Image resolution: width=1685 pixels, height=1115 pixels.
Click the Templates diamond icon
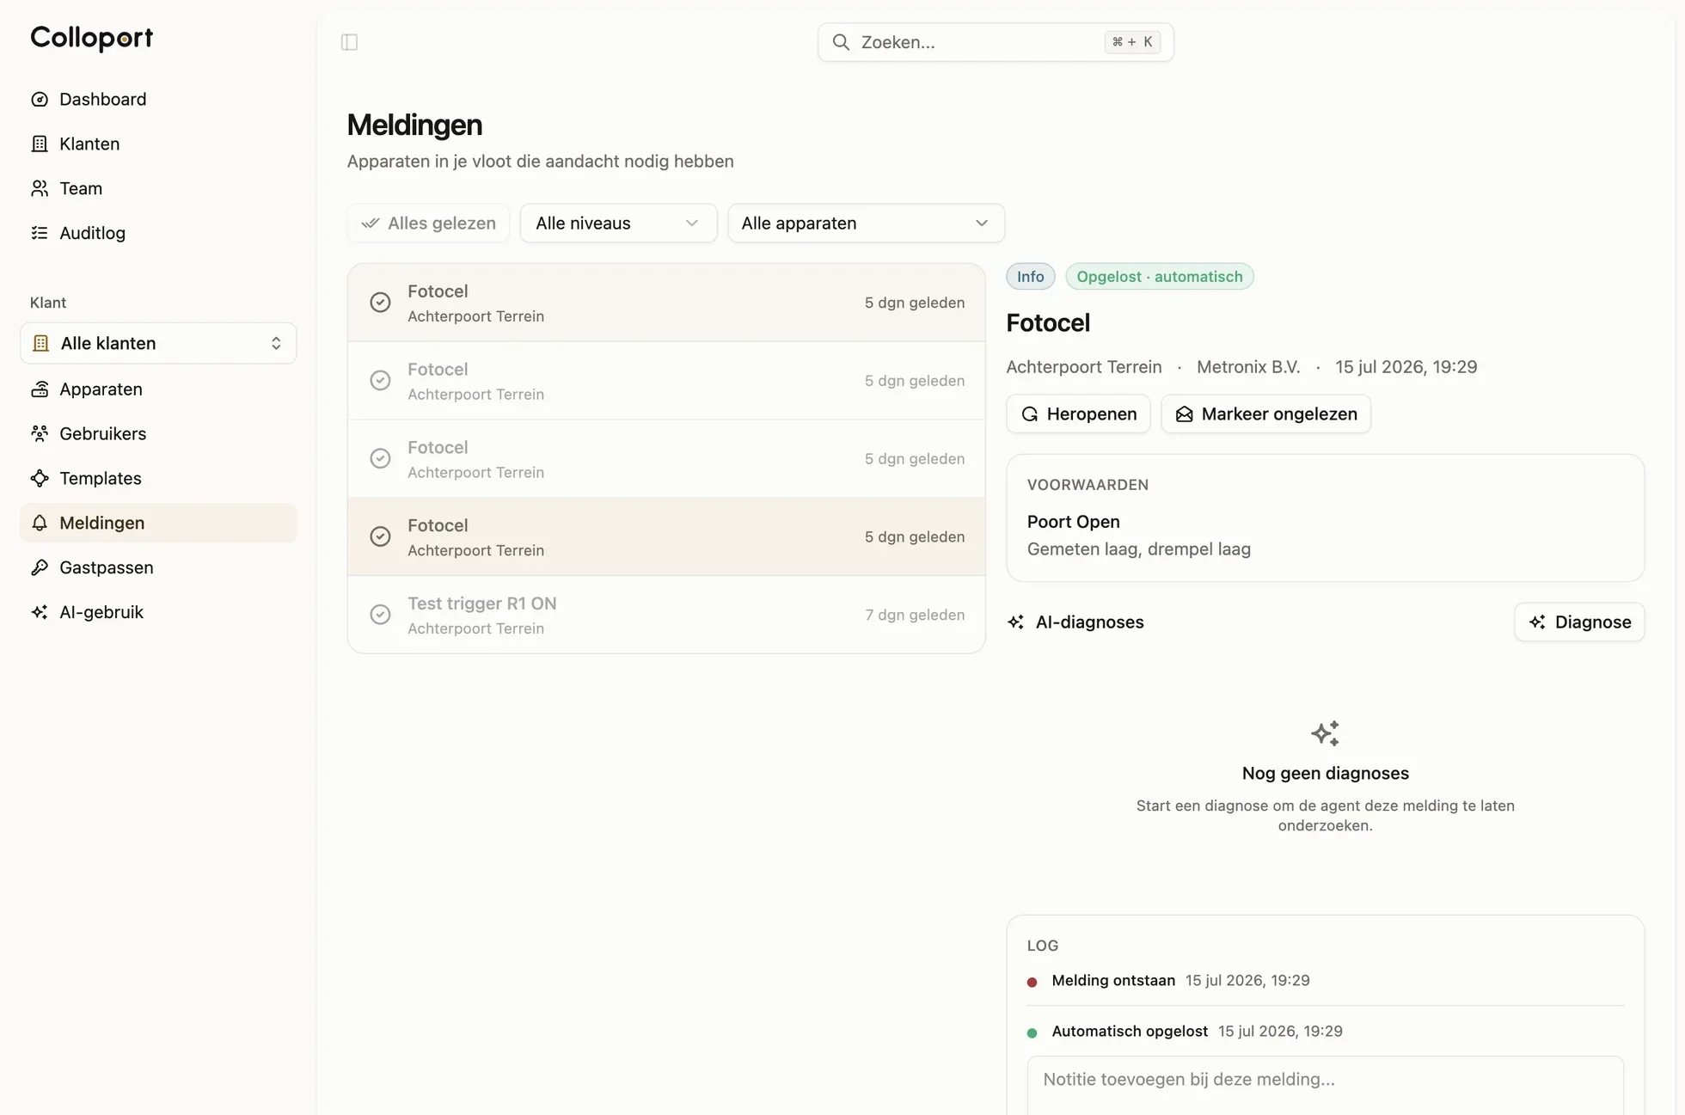coord(40,479)
